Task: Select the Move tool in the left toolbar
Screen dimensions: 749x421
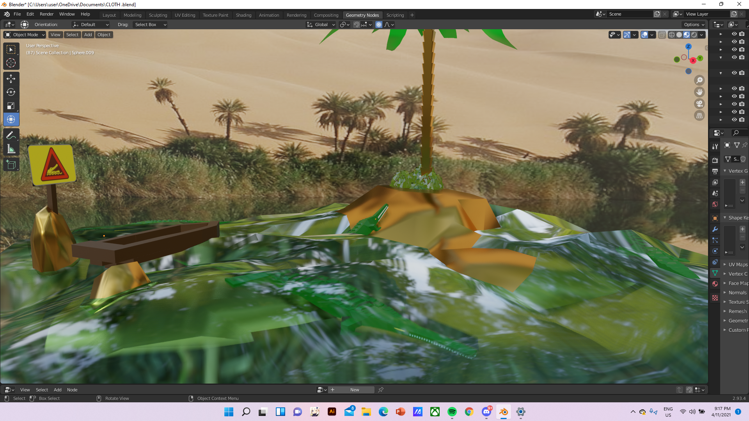Action: 11,78
